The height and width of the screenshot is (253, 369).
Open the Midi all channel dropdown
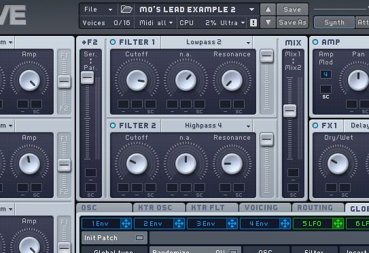click(x=156, y=23)
